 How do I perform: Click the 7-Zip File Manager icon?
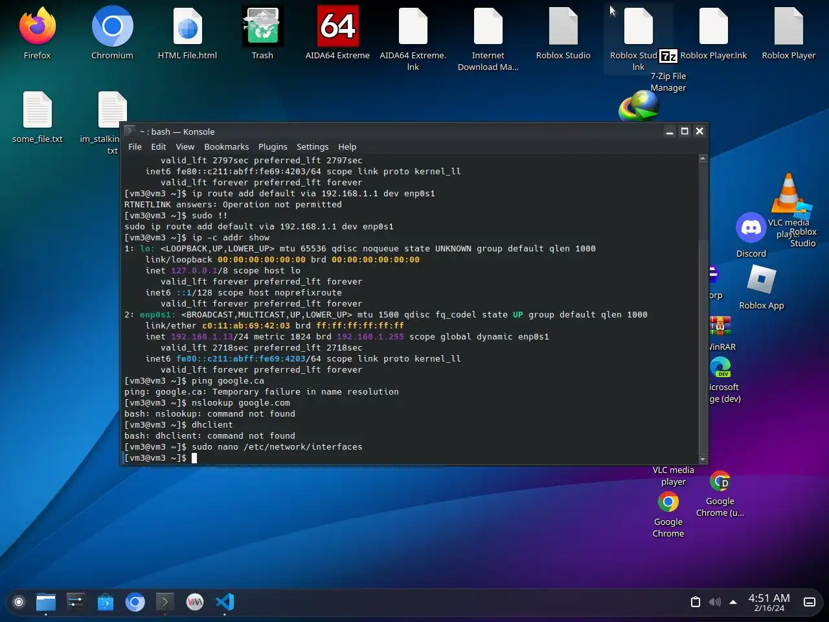(668, 56)
